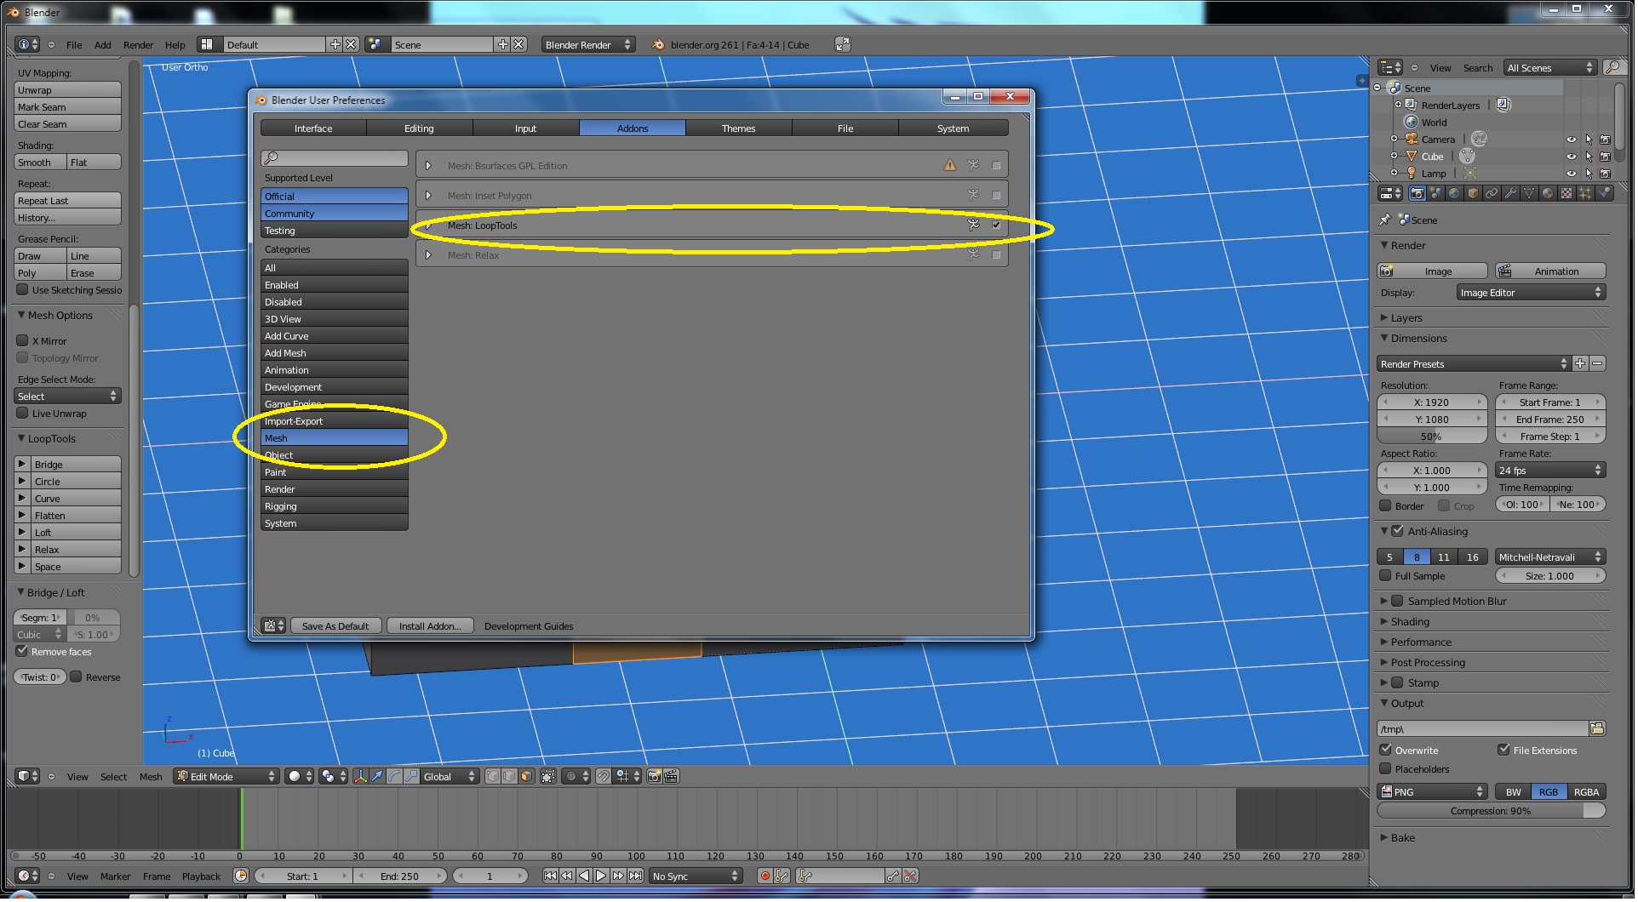Disable the Mesh: LoopTools addon checkbox

tap(997, 225)
